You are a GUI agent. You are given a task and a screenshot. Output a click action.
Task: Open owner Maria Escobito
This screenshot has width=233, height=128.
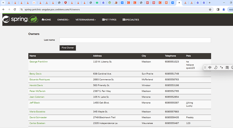click(x=37, y=111)
